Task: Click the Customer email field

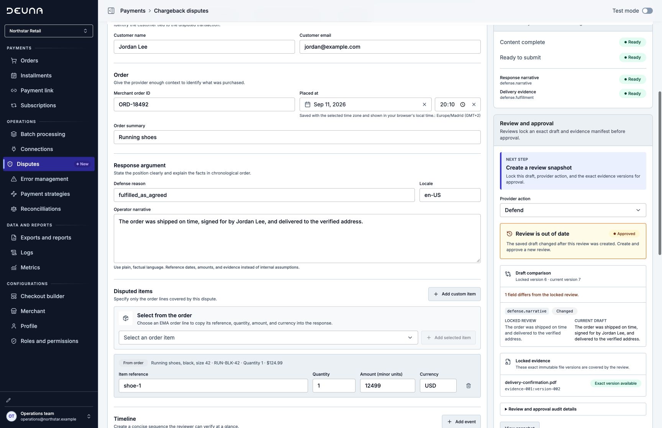Action: click(390, 47)
